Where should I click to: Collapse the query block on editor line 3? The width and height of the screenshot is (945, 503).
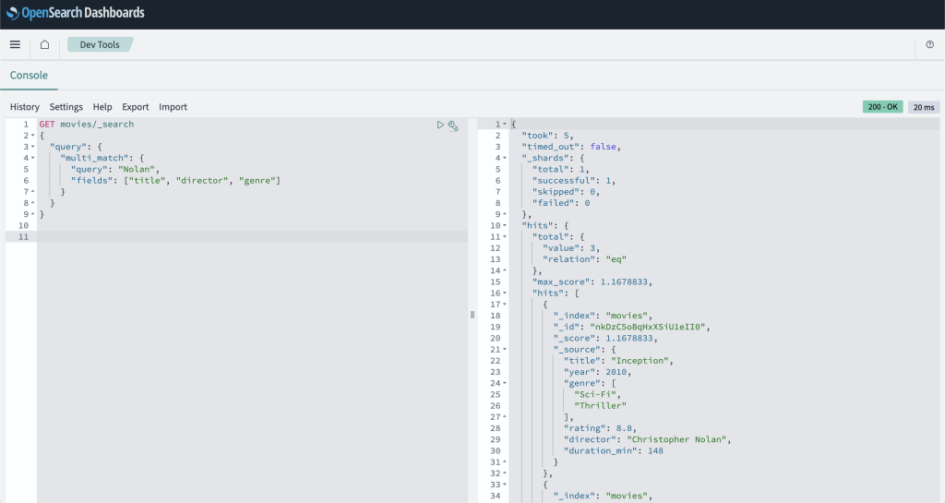point(33,147)
